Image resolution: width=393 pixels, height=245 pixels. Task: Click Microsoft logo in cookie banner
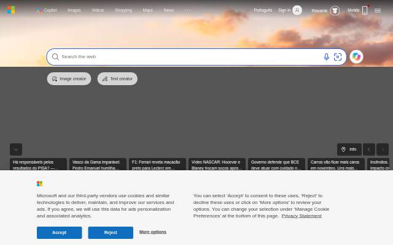(x=39, y=184)
